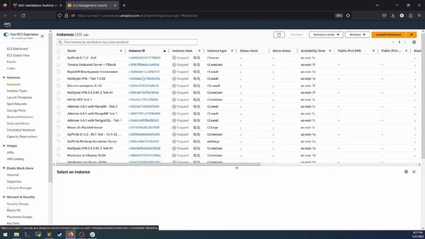Click the Firefox icon in the taskbar
425x239 pixels.
(x=71, y=234)
